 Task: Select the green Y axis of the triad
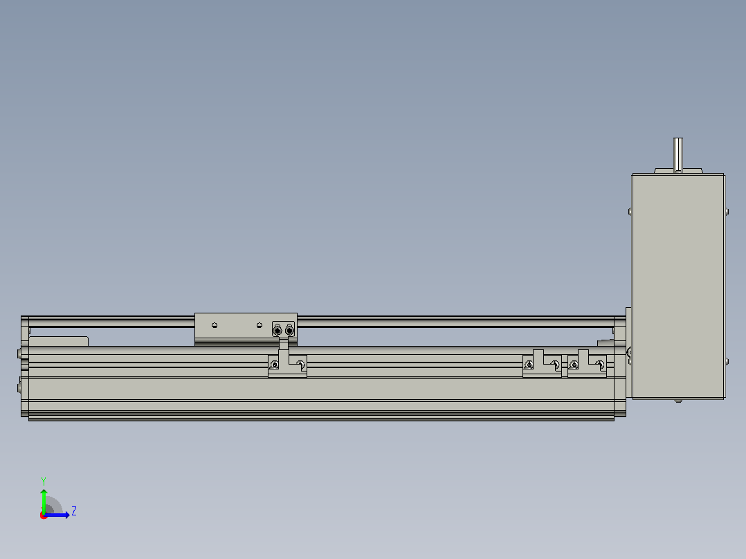(x=44, y=502)
